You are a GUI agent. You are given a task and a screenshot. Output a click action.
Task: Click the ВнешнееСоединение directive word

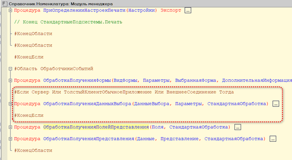coord(191,92)
